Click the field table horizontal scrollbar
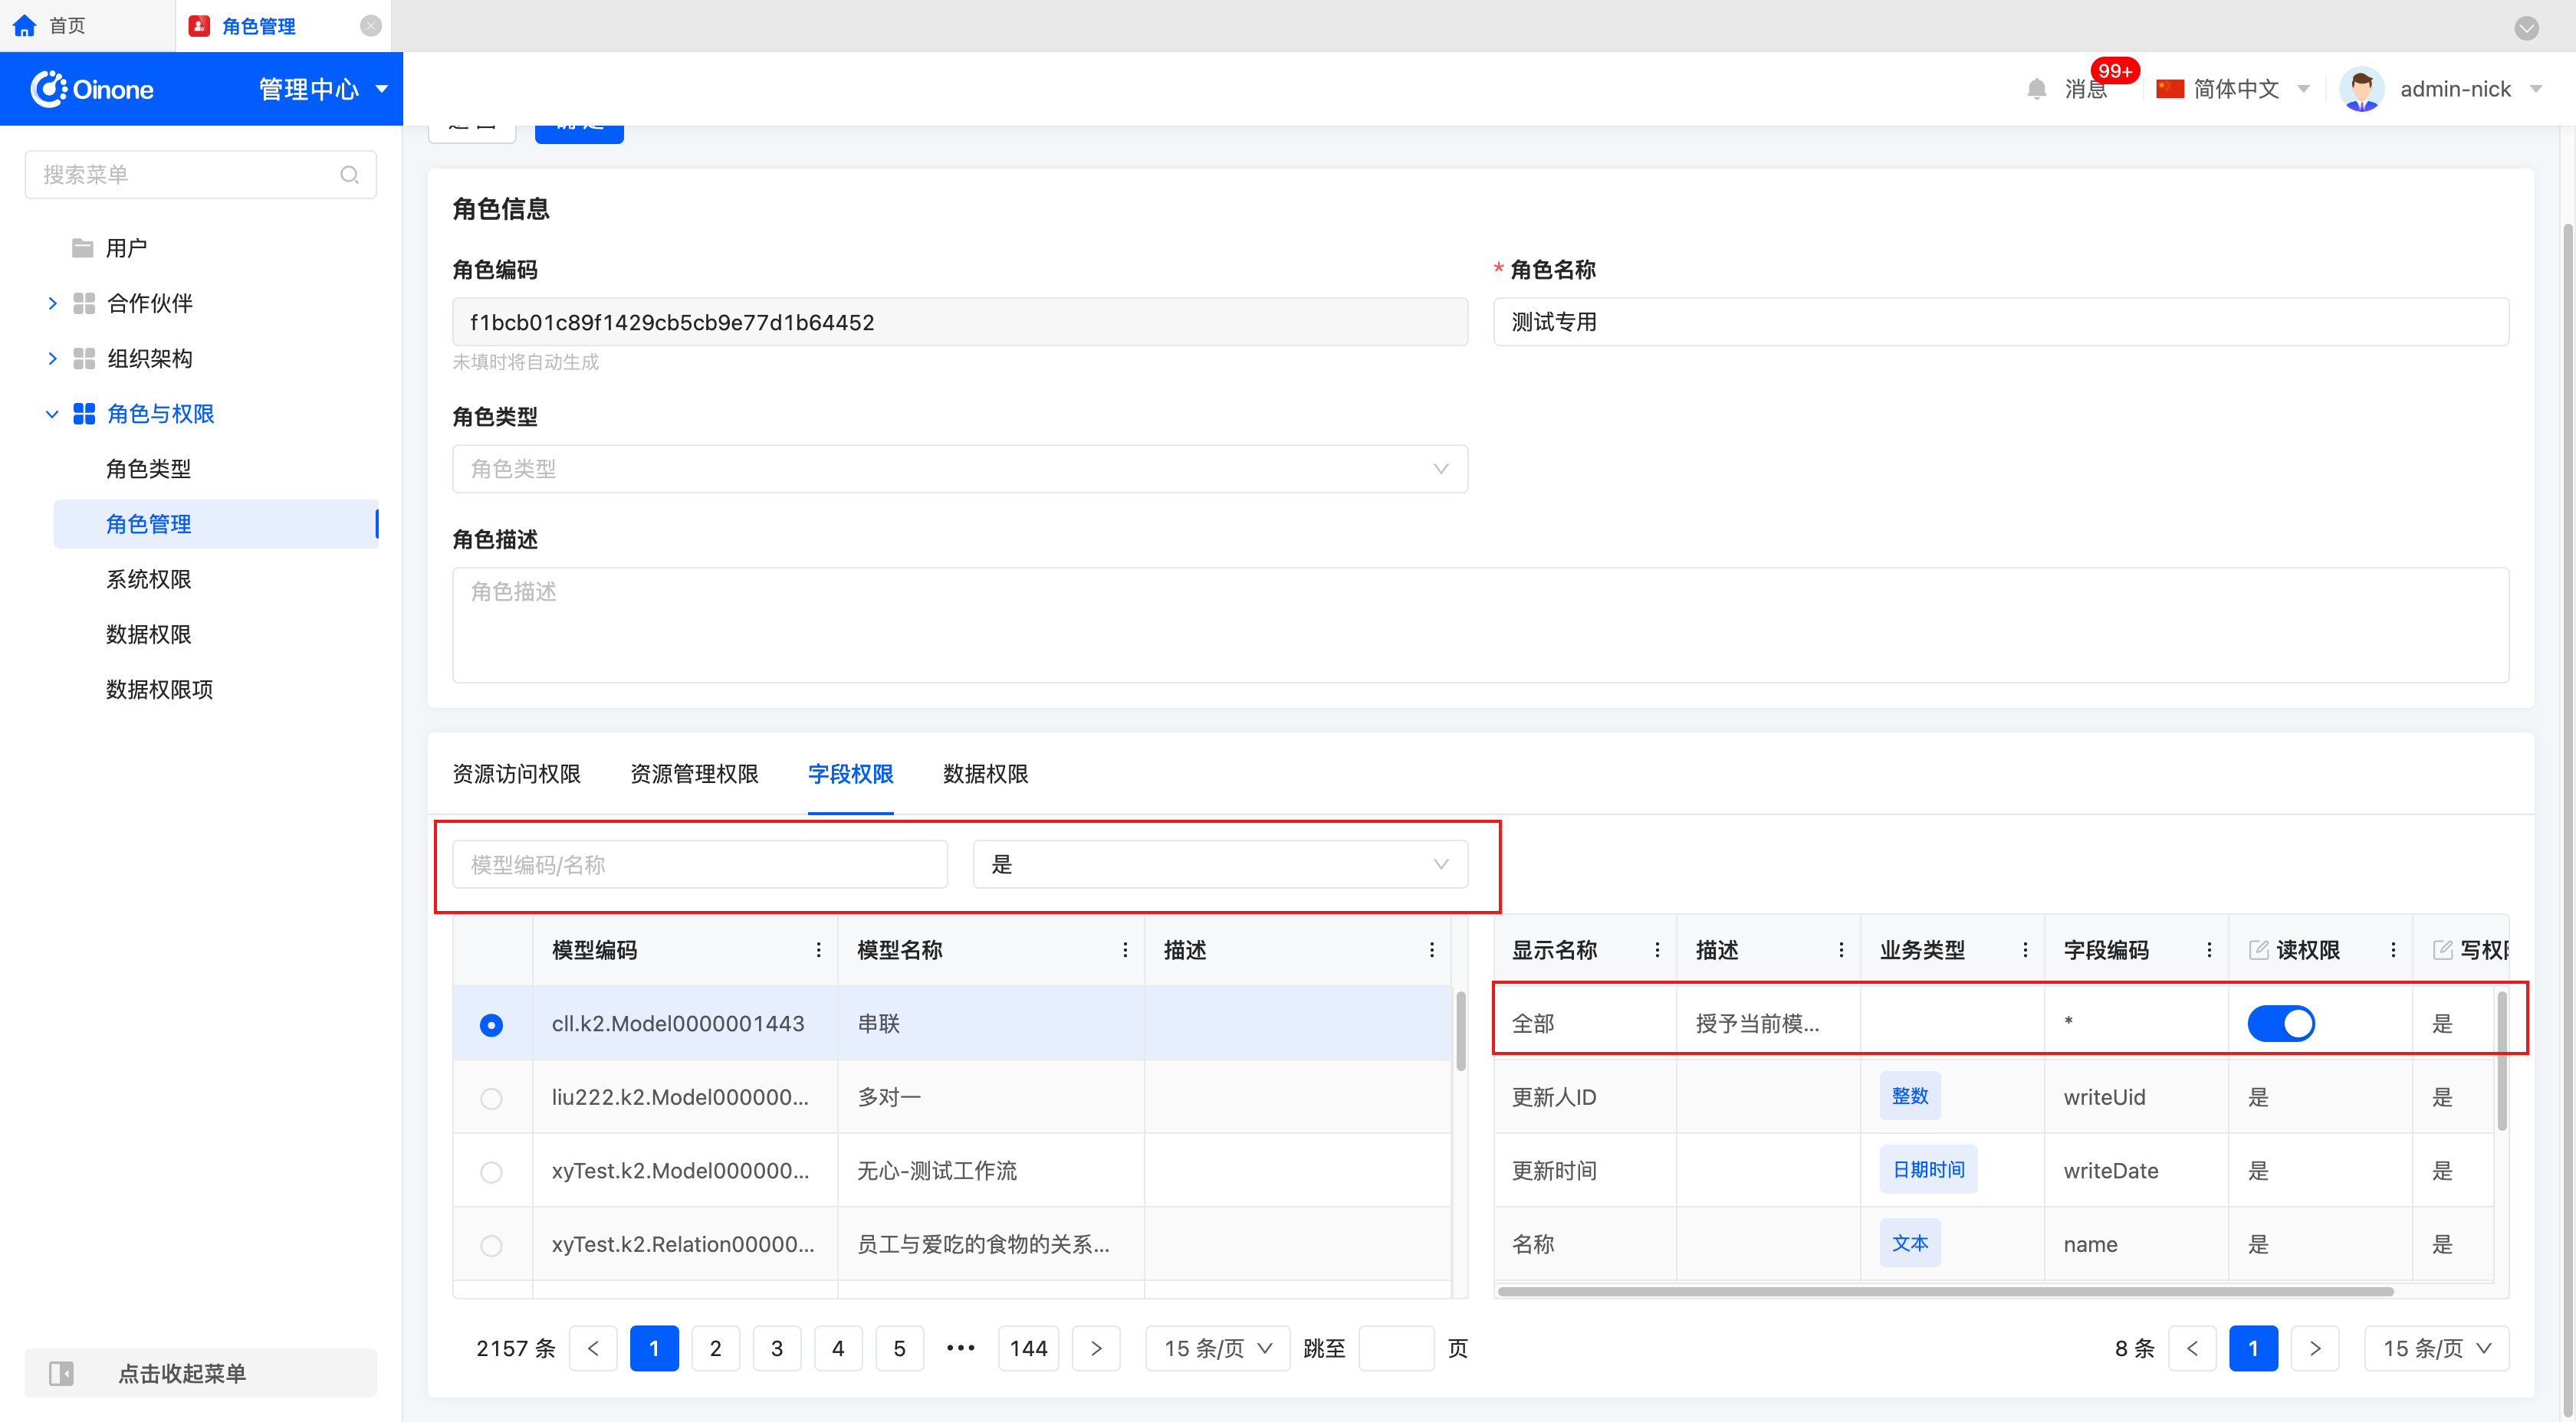 point(1945,1291)
